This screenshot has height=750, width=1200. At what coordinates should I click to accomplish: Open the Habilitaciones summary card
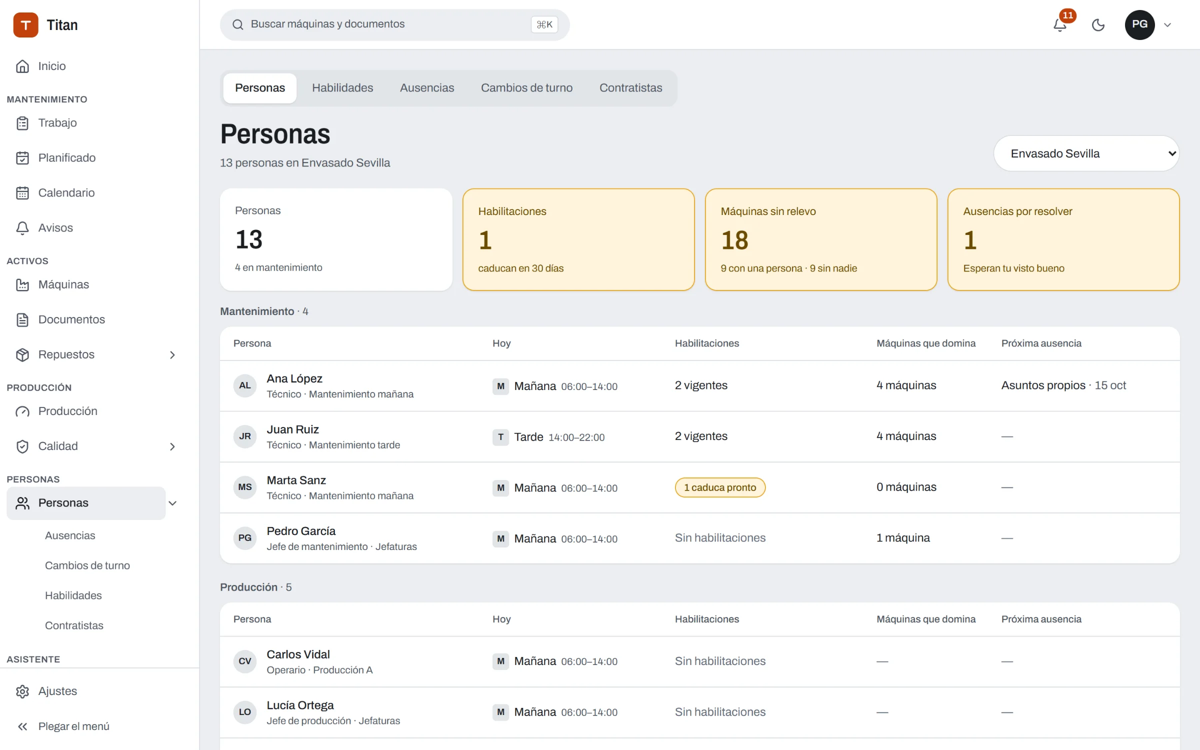tap(578, 239)
